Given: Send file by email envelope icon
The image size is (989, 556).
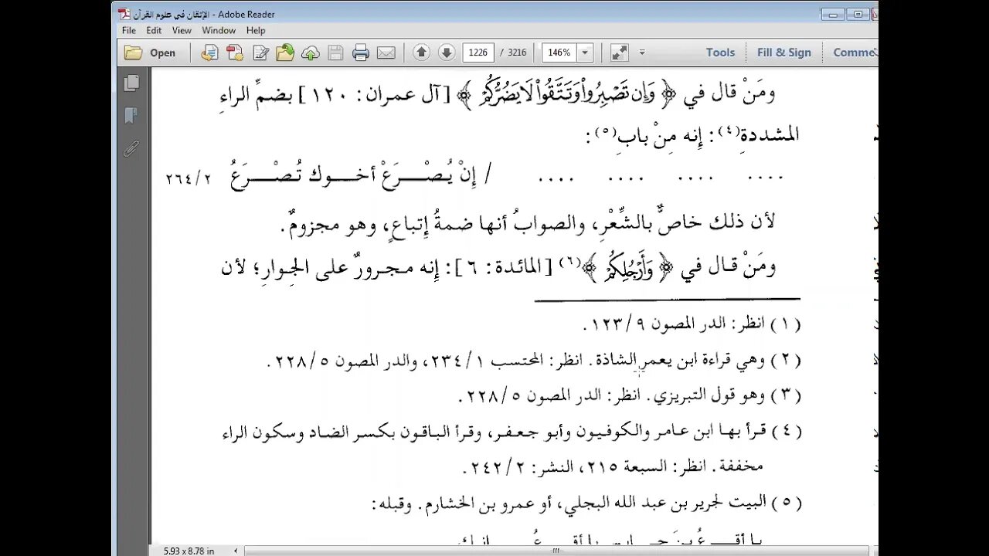Looking at the screenshot, I should click(x=386, y=53).
